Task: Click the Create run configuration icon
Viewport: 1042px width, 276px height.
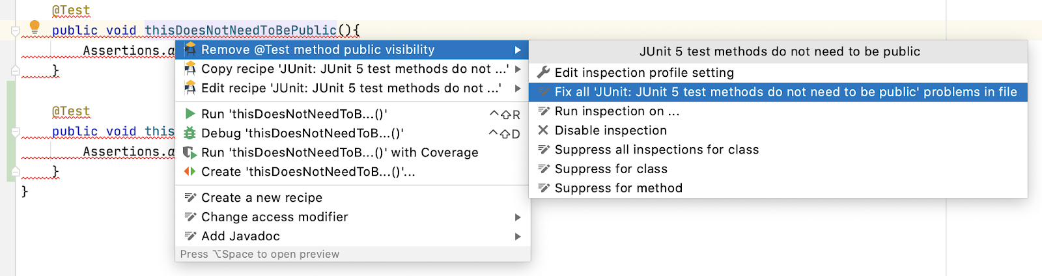Action: click(190, 171)
